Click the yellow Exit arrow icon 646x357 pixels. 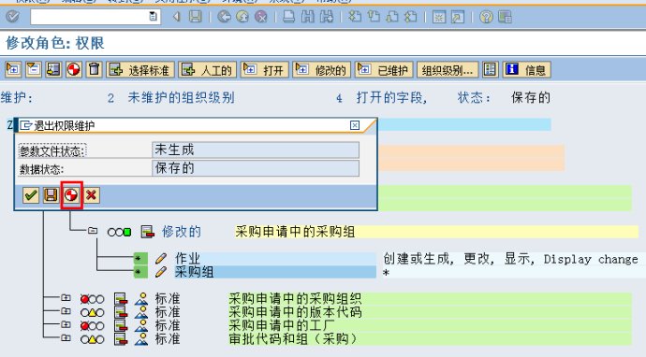click(x=242, y=17)
